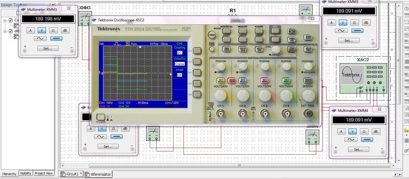409x179 pixels.
Task: Open ACQUIRE menu on oscilloscope
Action: point(259,30)
